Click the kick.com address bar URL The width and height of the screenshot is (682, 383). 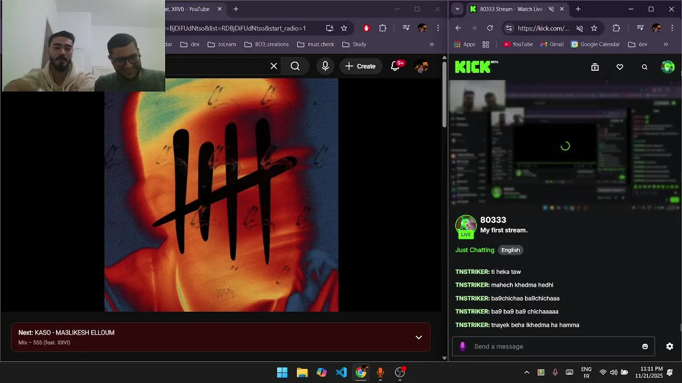point(543,28)
